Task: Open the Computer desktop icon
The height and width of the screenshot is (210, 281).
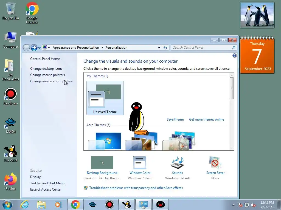Action: [x=11, y=40]
